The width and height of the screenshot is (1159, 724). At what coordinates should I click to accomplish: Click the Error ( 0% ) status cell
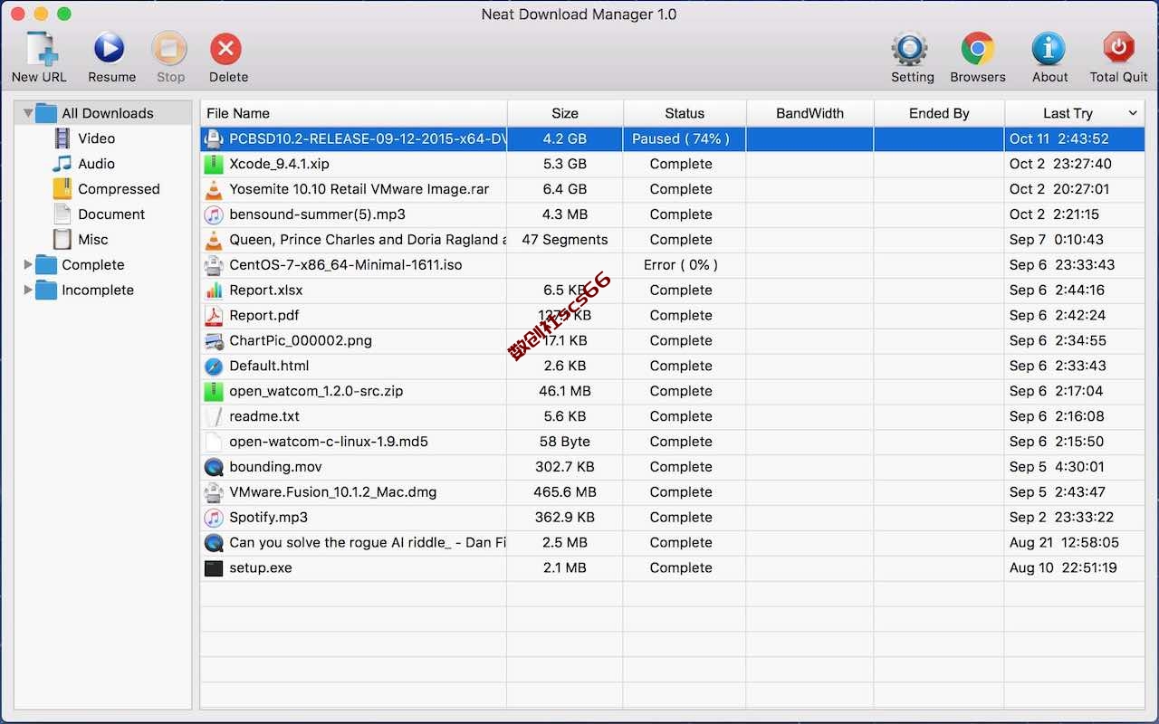pyautogui.click(x=681, y=265)
